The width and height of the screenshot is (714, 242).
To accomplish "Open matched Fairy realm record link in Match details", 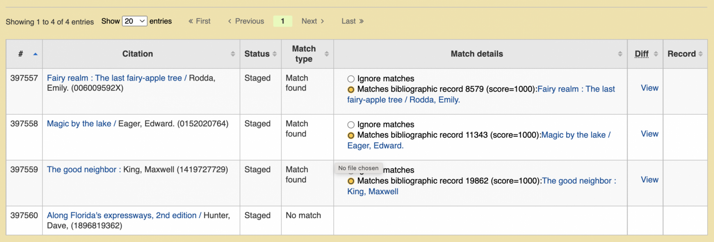I will [481, 94].
